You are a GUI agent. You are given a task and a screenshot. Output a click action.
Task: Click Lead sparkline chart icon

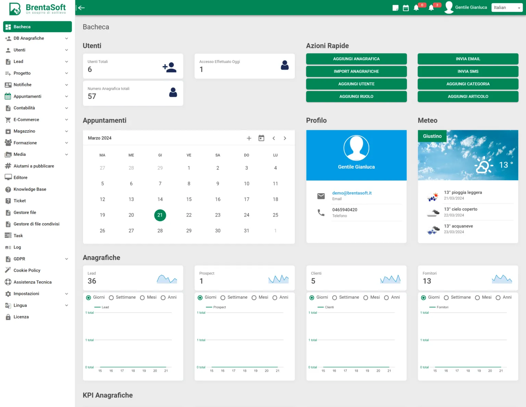167,279
